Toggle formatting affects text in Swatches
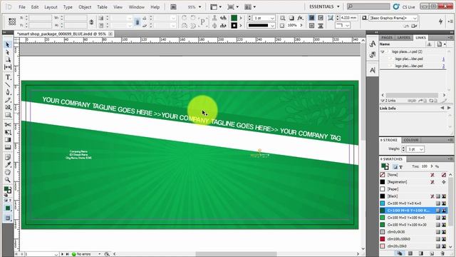Viewport: 456px width, 257px height. 400,166
